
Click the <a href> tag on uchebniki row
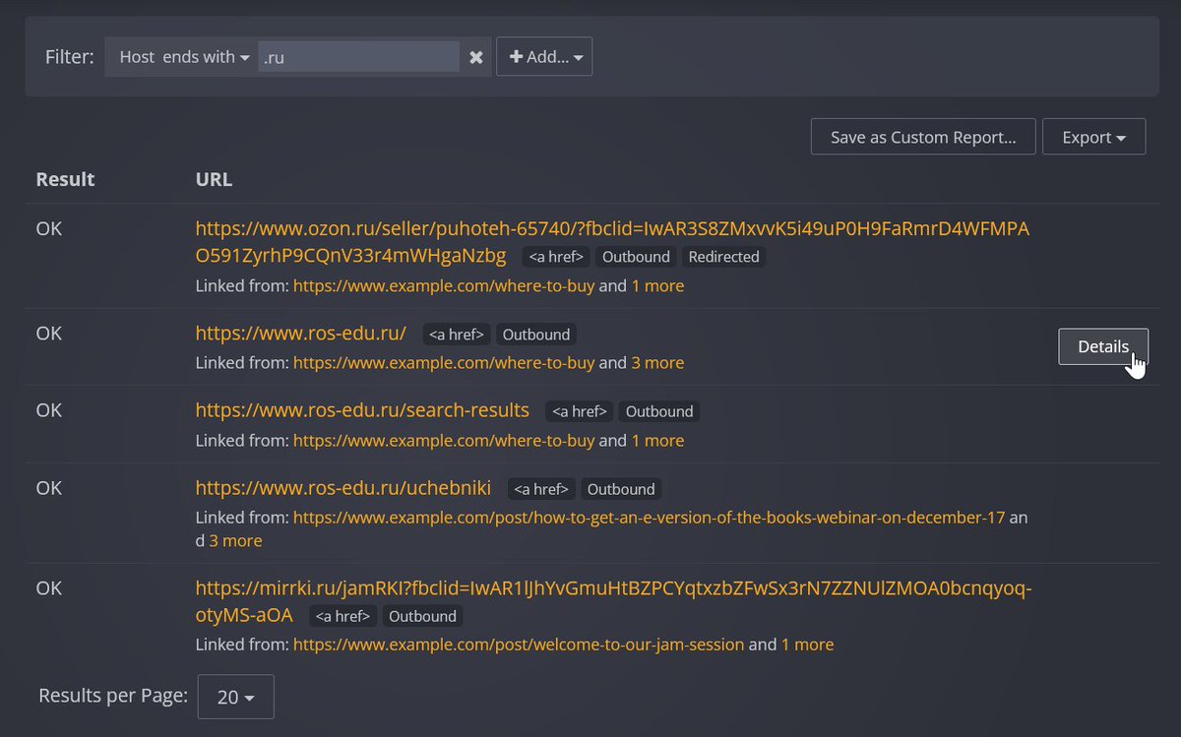click(542, 489)
